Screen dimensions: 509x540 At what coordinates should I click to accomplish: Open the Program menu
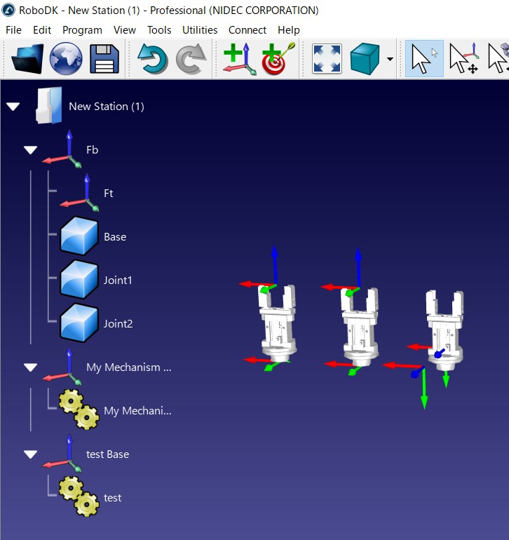tap(82, 30)
